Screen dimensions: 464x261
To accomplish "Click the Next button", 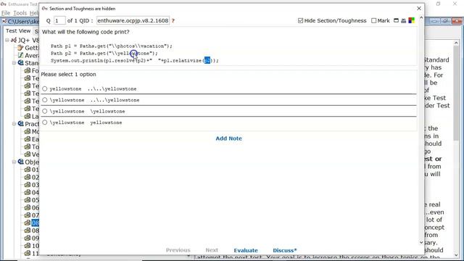I will tap(212, 250).
